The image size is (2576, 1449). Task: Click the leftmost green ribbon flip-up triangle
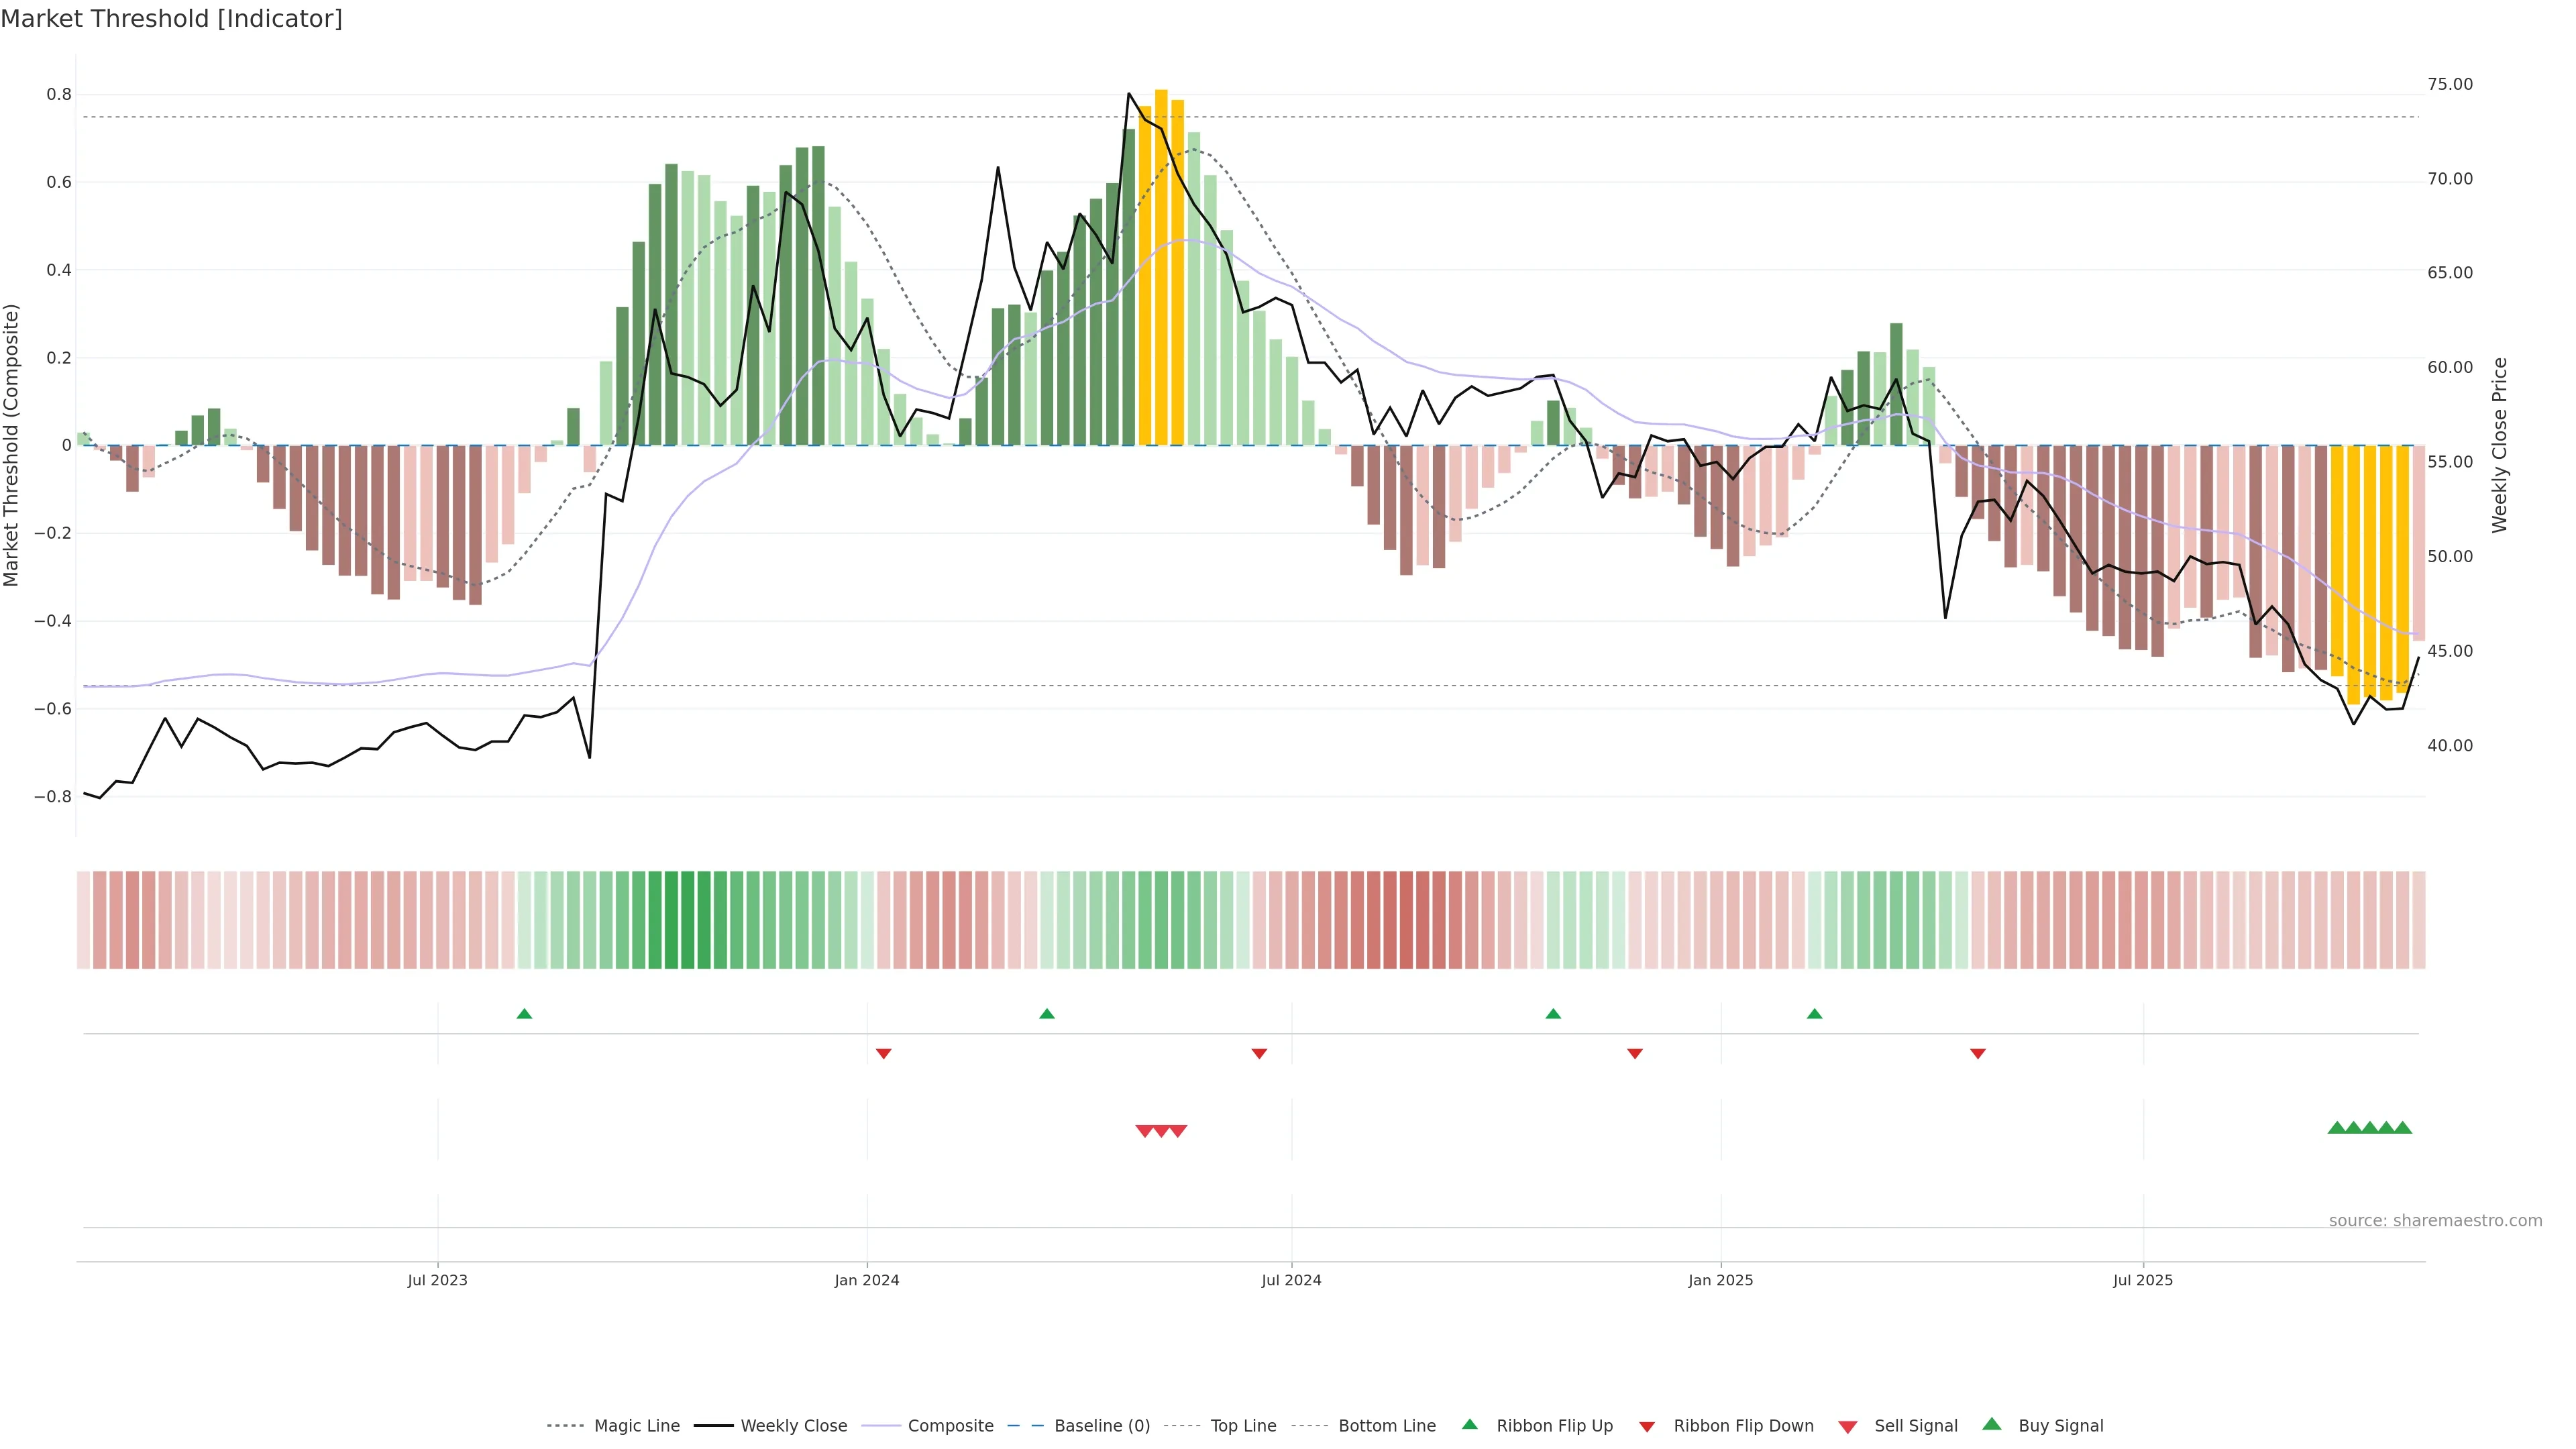[x=524, y=1014]
